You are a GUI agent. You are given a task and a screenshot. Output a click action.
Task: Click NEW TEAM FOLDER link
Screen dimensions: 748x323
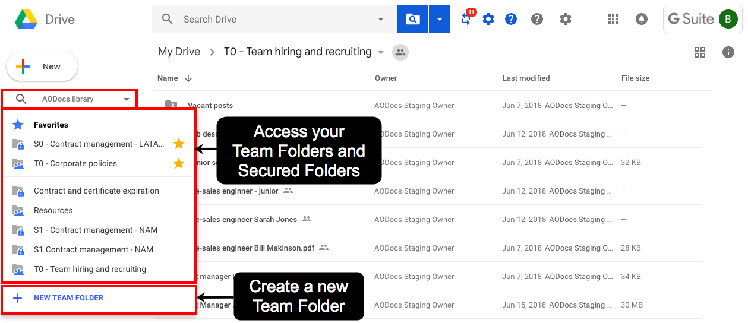click(68, 298)
